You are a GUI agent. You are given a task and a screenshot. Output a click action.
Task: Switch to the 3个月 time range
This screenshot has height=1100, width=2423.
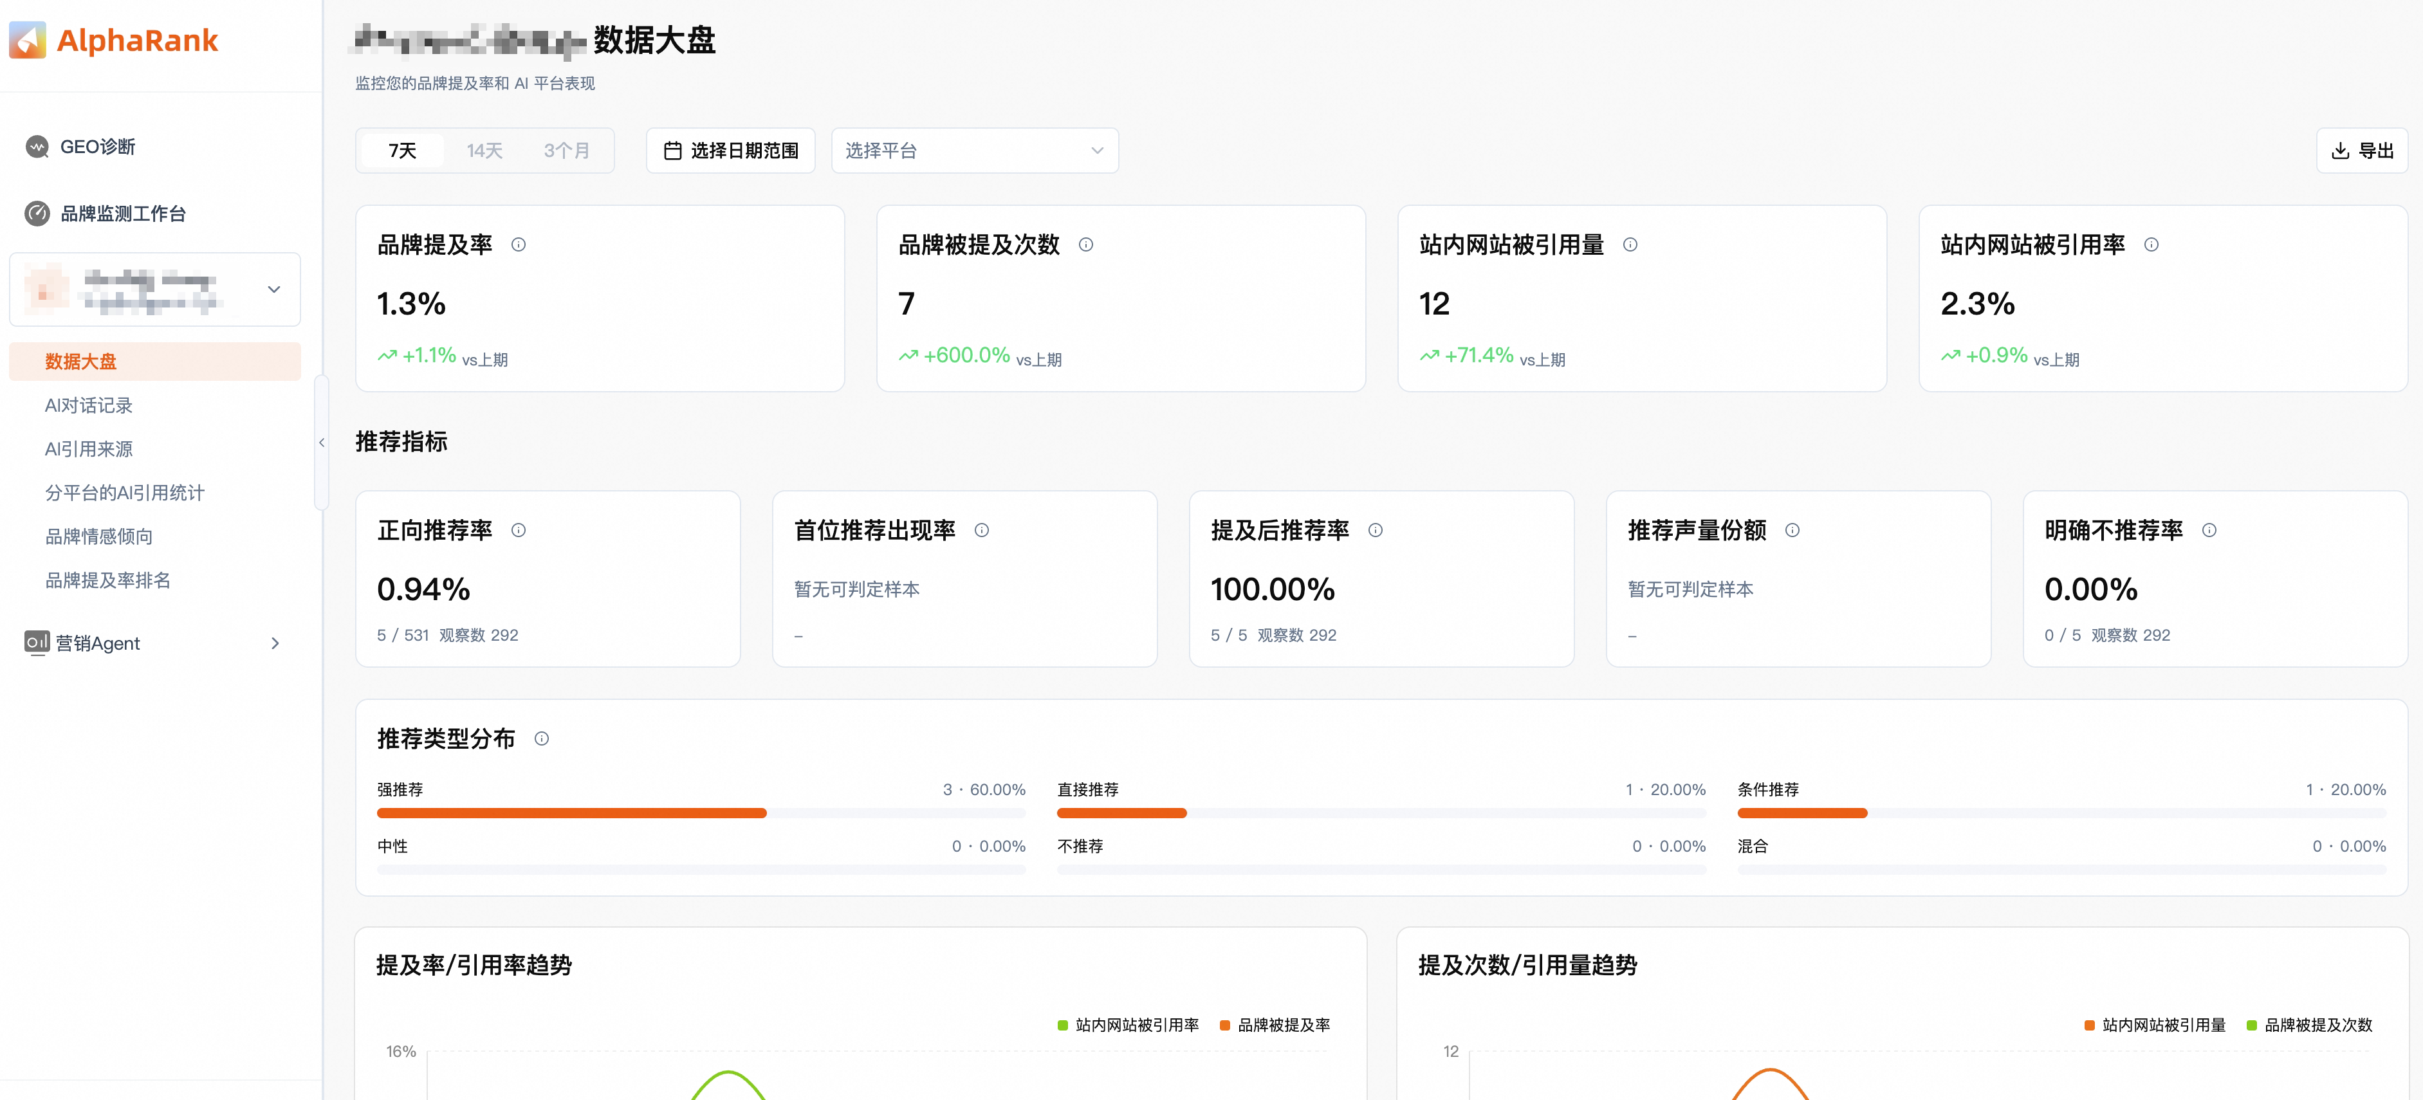tap(566, 151)
